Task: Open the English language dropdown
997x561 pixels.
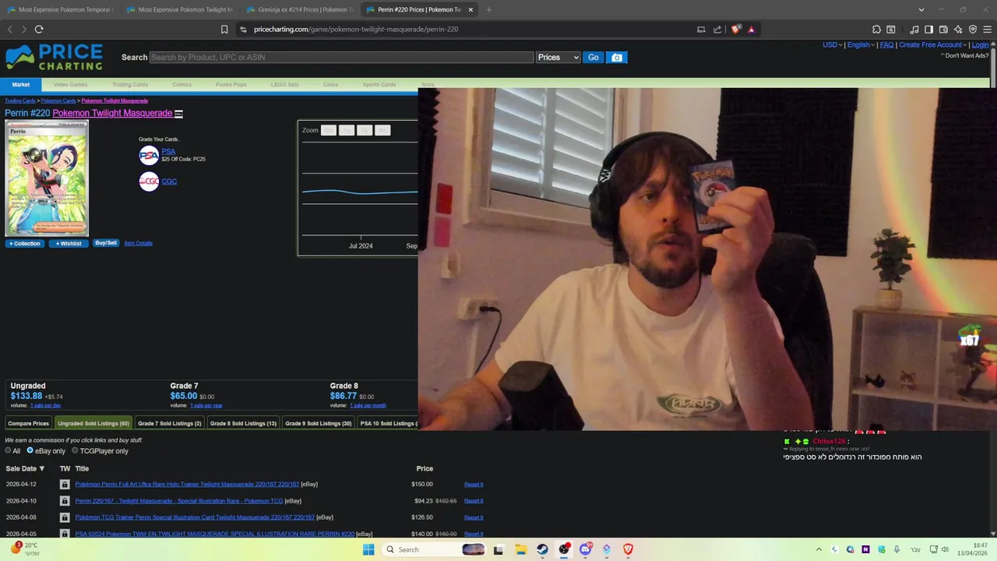Action: (x=860, y=45)
